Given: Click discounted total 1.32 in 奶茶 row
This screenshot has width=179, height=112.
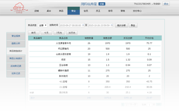Looking at the screenshot, I should pyautogui.click(x=128, y=60).
